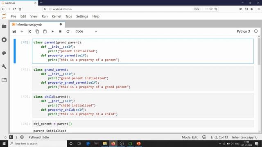Toggle the Firefox sidebar view
This screenshot has height=147, width=262.
tap(246, 9)
